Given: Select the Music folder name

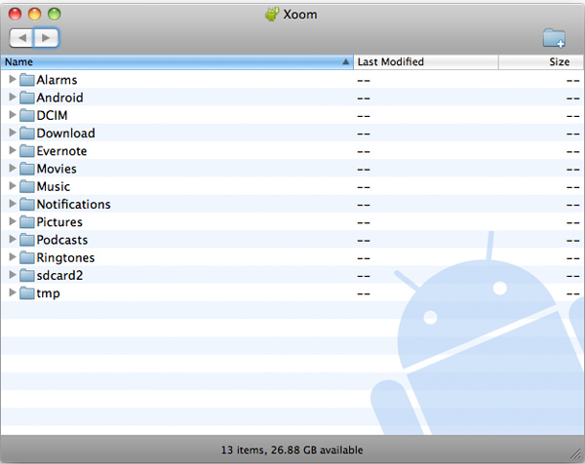Looking at the screenshot, I should [54, 186].
